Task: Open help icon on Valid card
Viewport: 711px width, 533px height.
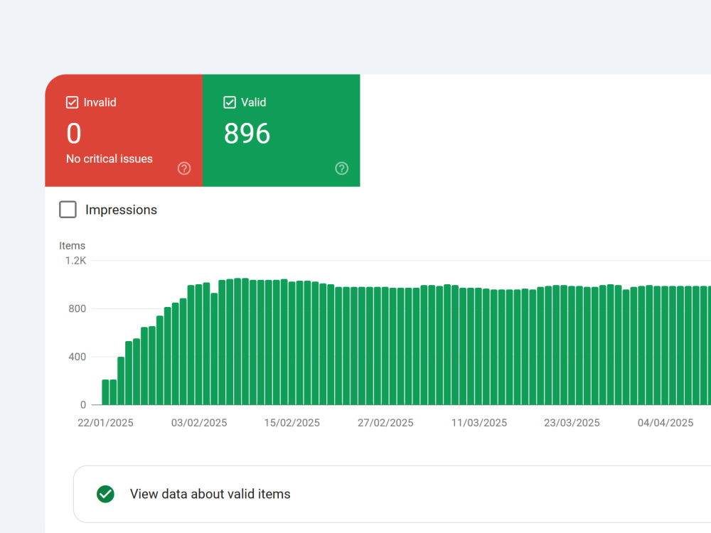Action: [x=341, y=168]
